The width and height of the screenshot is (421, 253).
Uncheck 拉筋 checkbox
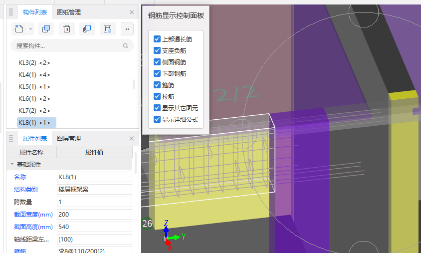(157, 96)
